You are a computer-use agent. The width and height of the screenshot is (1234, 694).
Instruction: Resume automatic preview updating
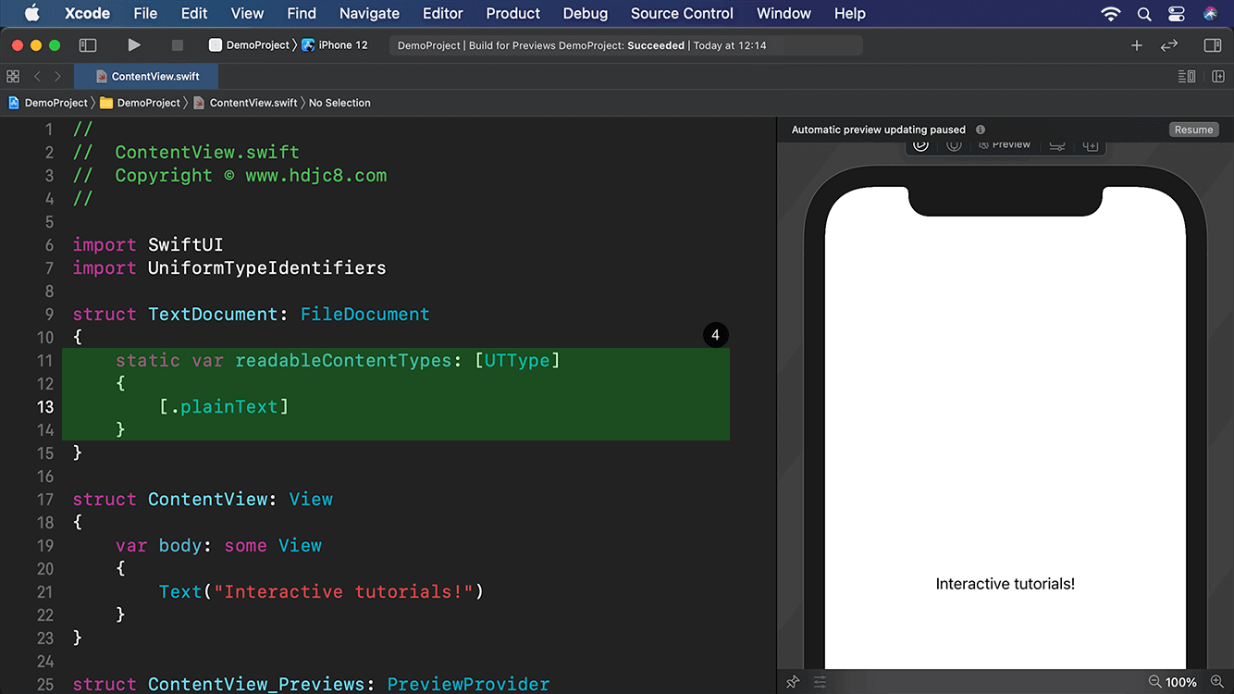(x=1193, y=130)
